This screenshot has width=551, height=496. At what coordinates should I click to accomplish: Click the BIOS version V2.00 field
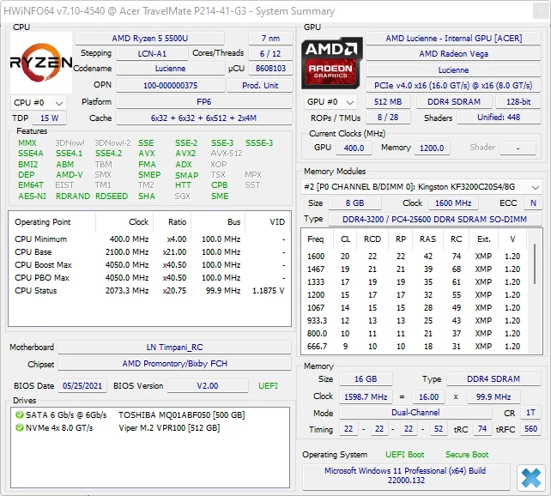208,385
